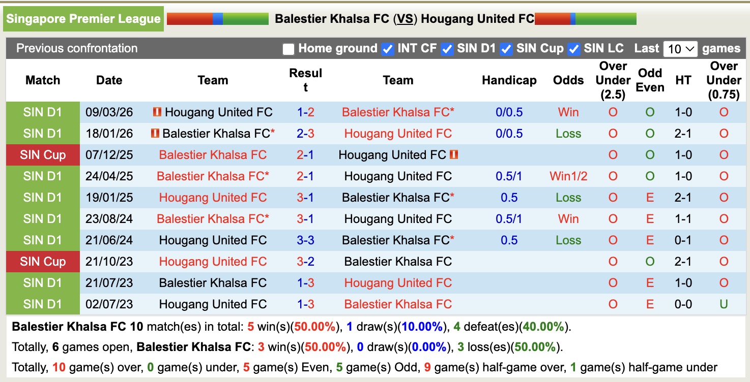This screenshot has height=382, width=750.
Task: Uncheck the INT CF filter
Action: pos(388,49)
